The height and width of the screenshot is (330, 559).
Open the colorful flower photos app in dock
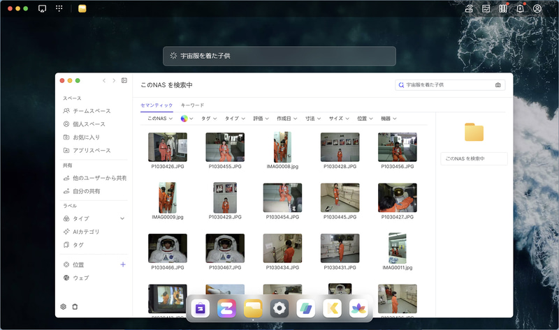(358, 308)
